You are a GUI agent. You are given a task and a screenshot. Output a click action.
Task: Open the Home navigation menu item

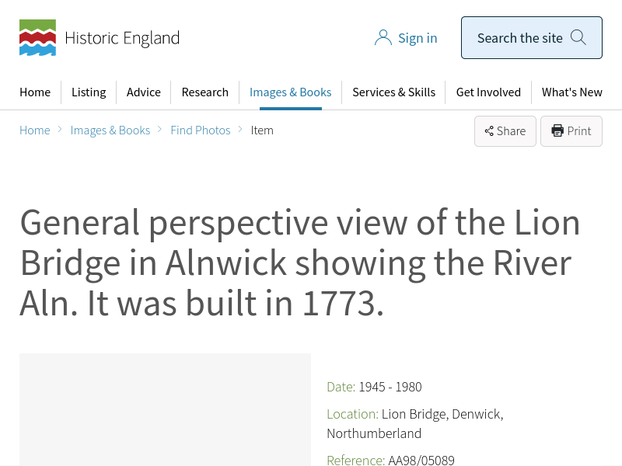[x=35, y=92]
